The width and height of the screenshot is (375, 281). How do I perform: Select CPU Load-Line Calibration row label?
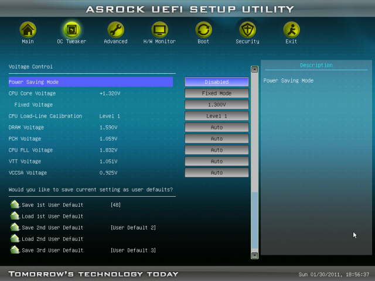pos(45,116)
